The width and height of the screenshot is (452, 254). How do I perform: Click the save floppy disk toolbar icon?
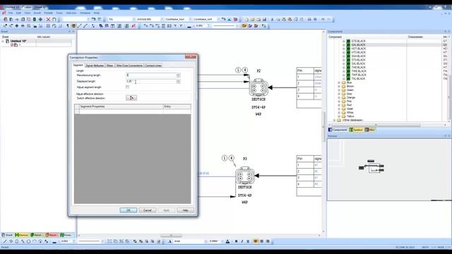264,19
